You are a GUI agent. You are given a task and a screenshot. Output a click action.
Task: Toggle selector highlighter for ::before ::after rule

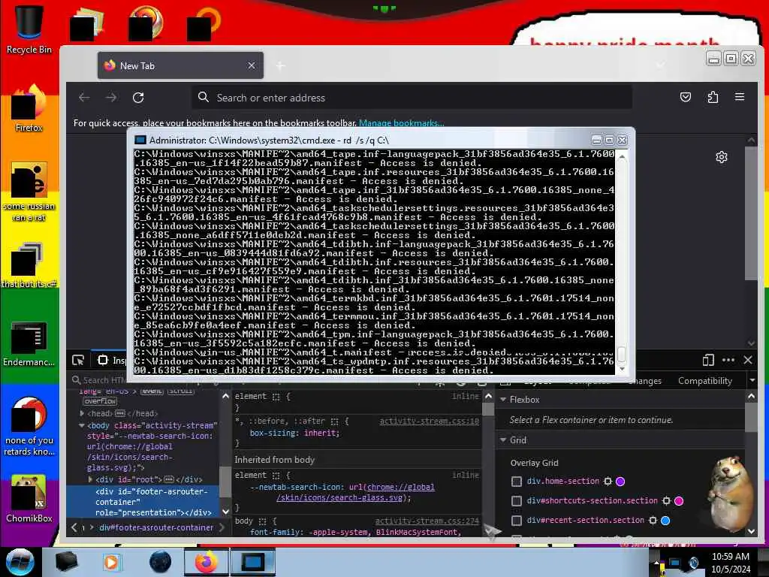click(x=334, y=421)
